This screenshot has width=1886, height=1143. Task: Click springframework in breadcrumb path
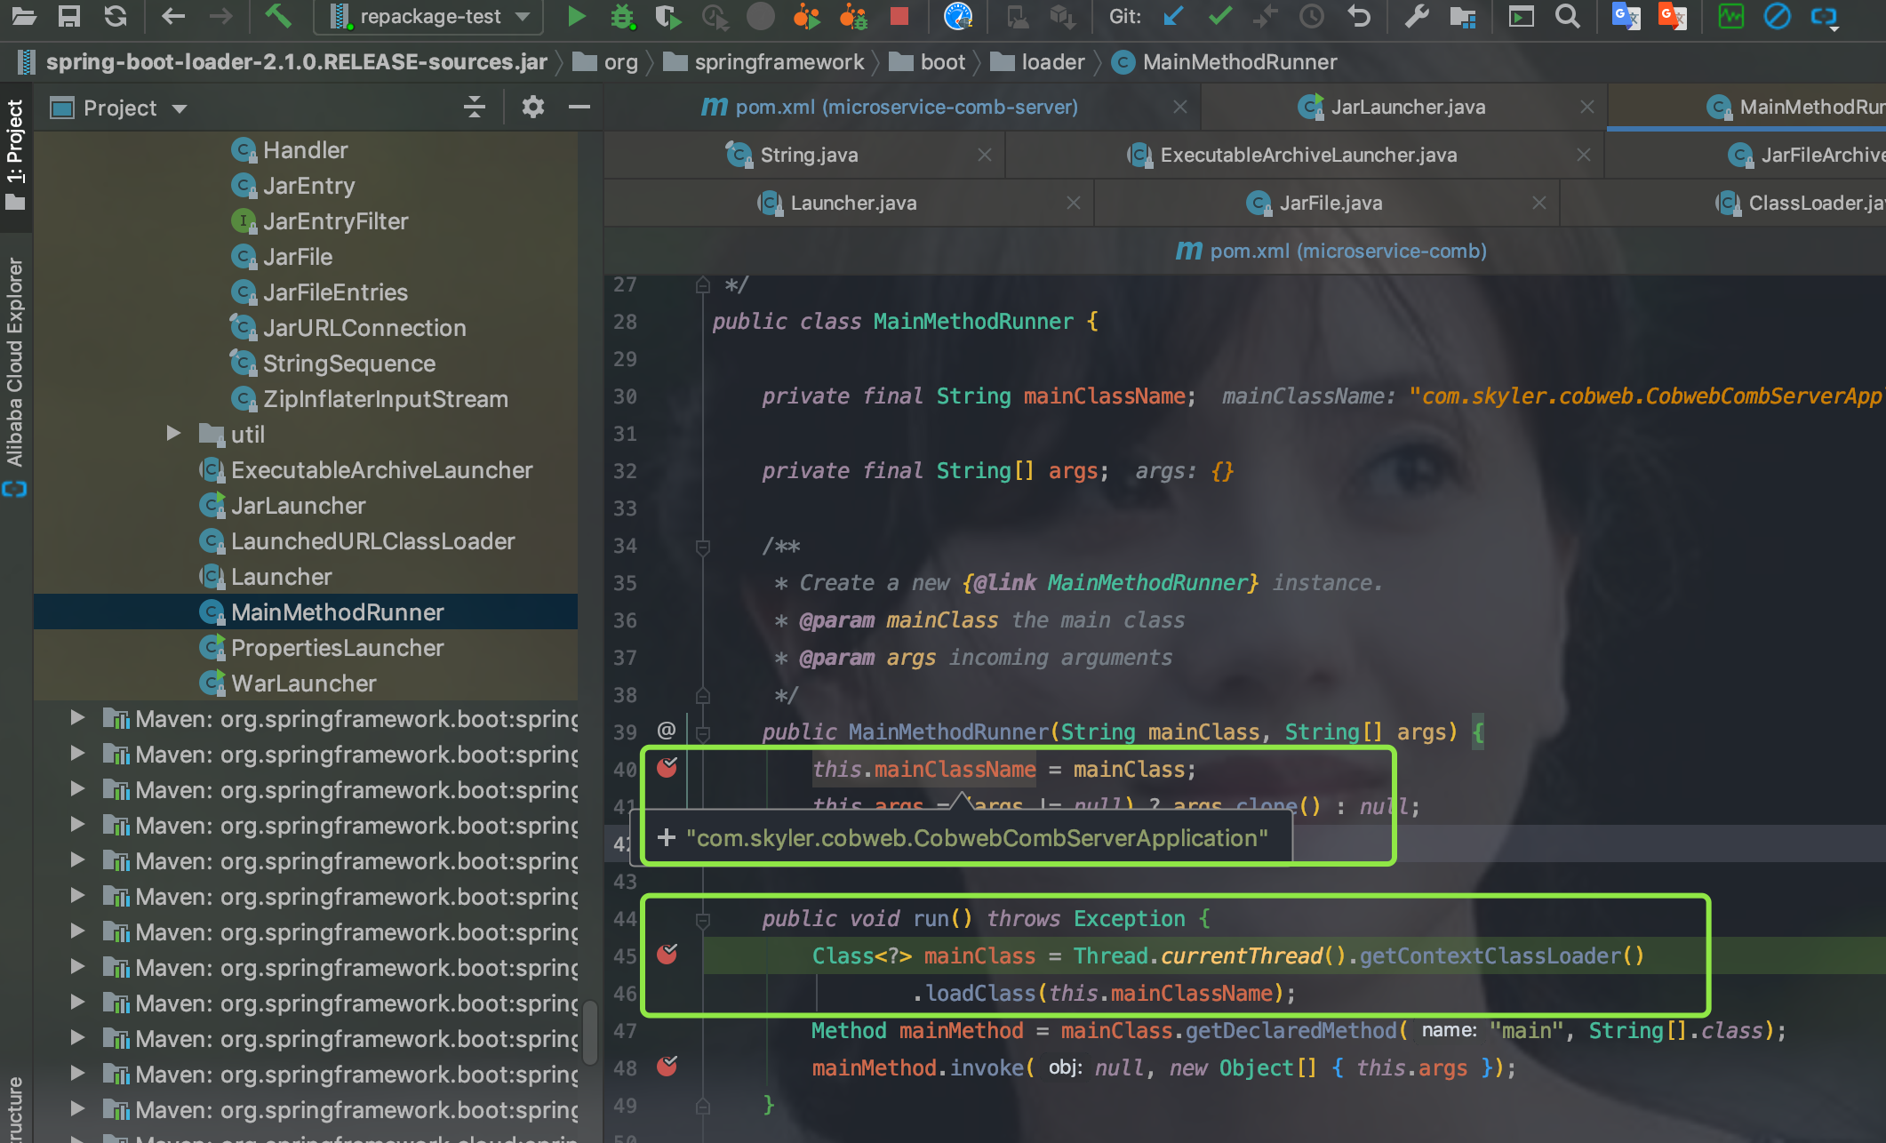point(779,62)
